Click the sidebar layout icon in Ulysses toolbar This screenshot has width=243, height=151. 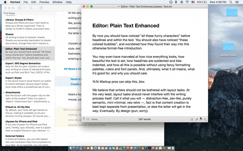[x=20, y=8]
